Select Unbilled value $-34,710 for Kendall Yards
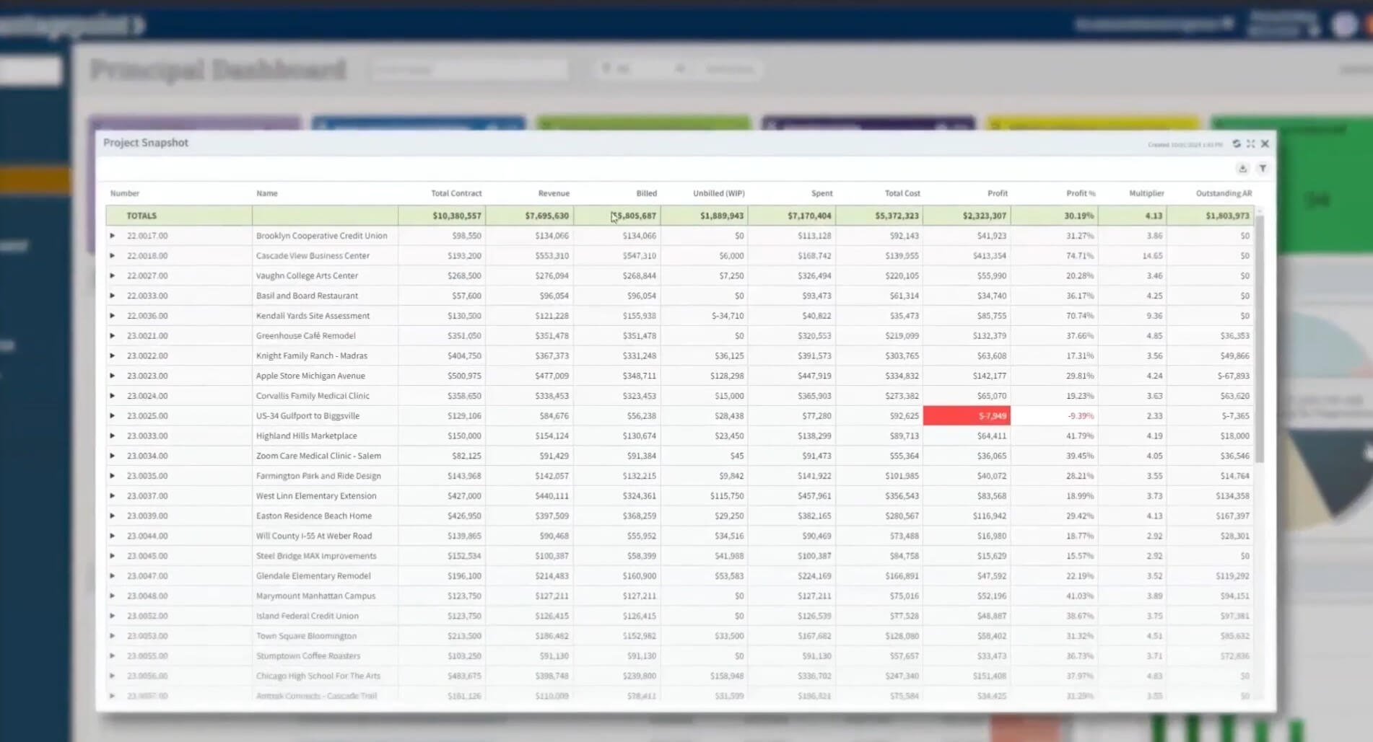The width and height of the screenshot is (1373, 742). 728,316
